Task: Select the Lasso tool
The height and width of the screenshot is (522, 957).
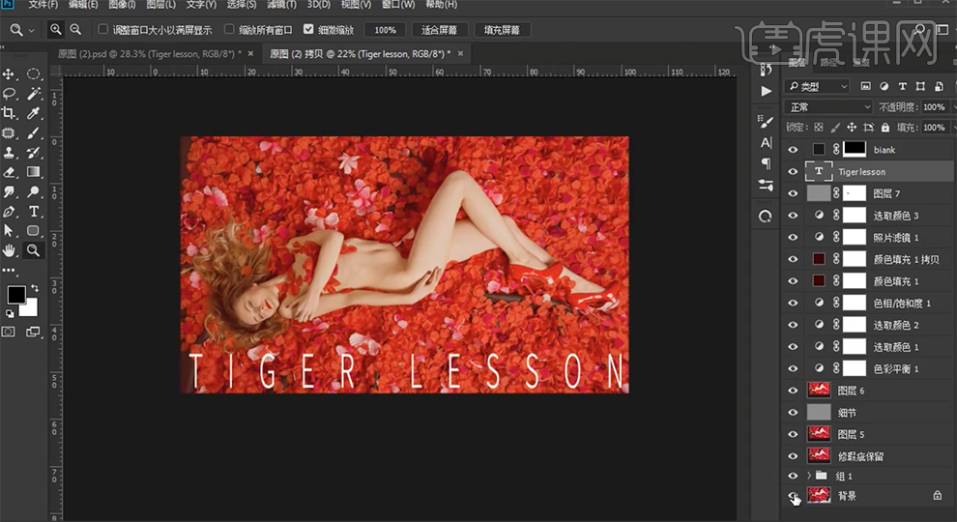Action: 10,94
